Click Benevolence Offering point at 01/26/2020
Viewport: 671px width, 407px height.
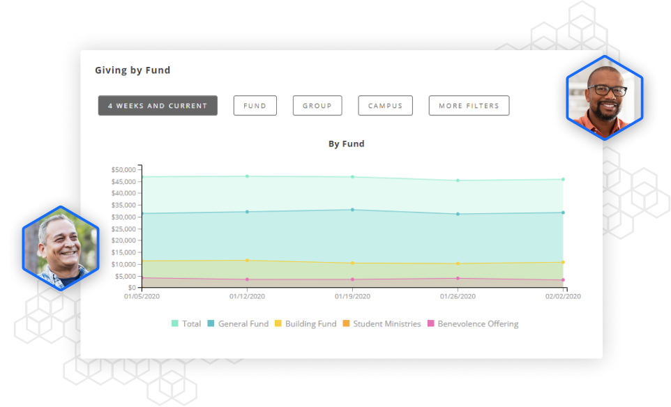tap(458, 279)
